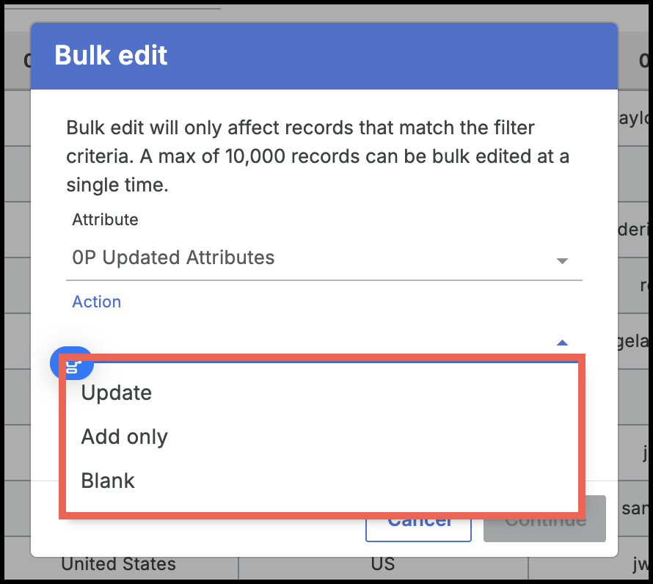The image size is (653, 584).
Task: Collapse the Action dropdown via its chevron
Action: tap(561, 342)
